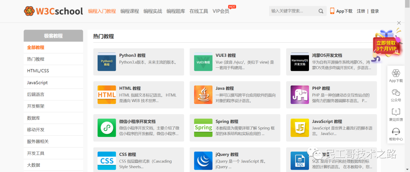Open the JavaScript yellow JS shield icon
This screenshot has height=172, width=410.
pos(300,128)
